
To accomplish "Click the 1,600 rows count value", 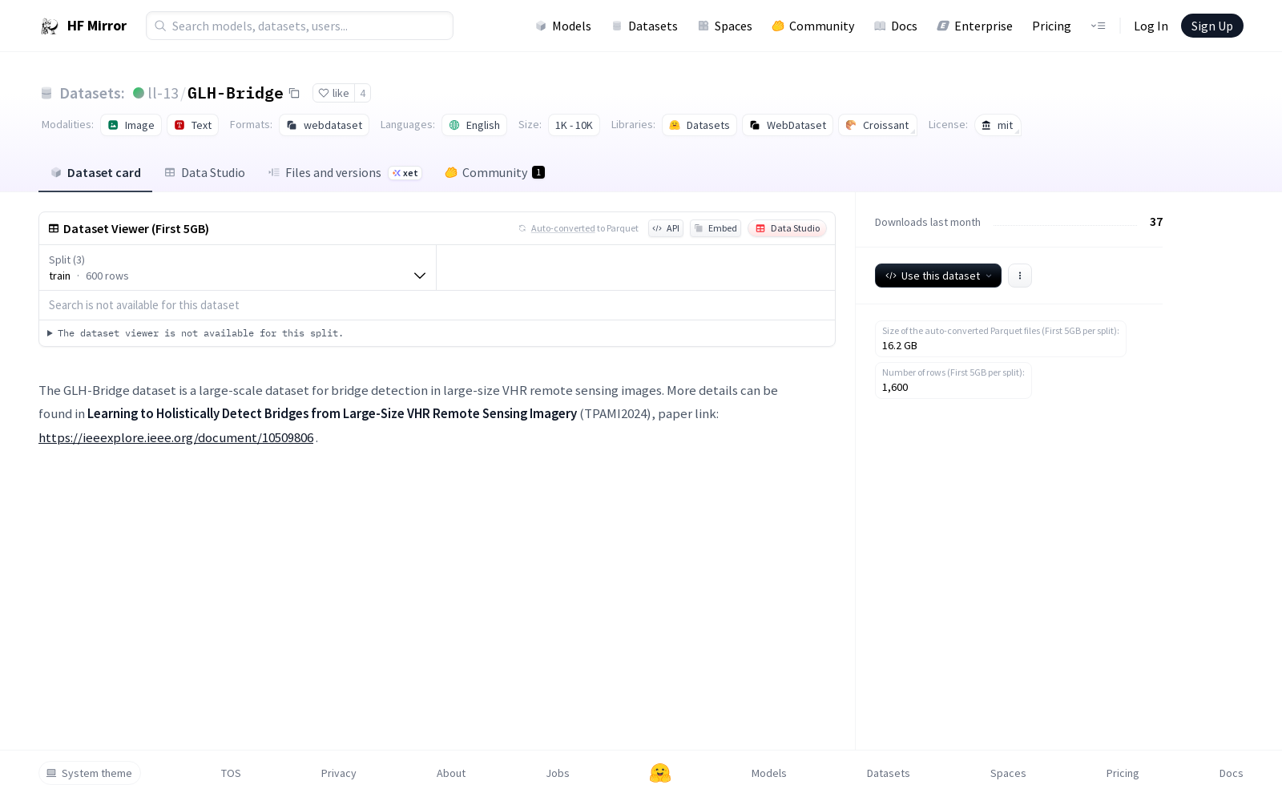I will click(x=895, y=388).
